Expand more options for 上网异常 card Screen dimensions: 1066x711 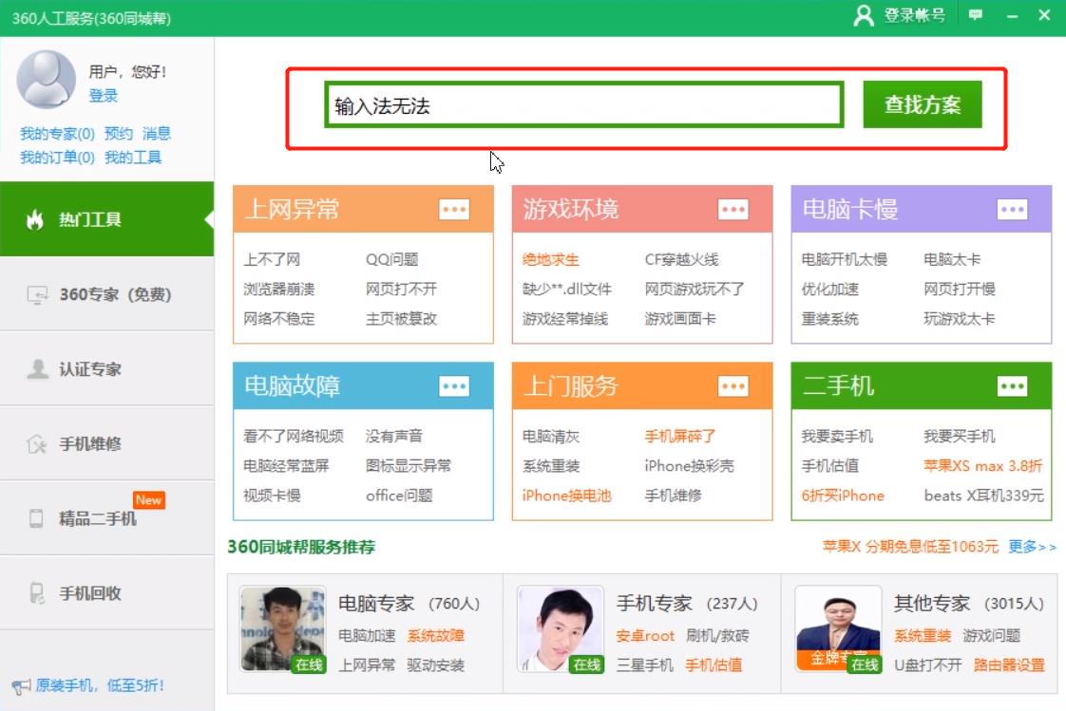point(453,209)
